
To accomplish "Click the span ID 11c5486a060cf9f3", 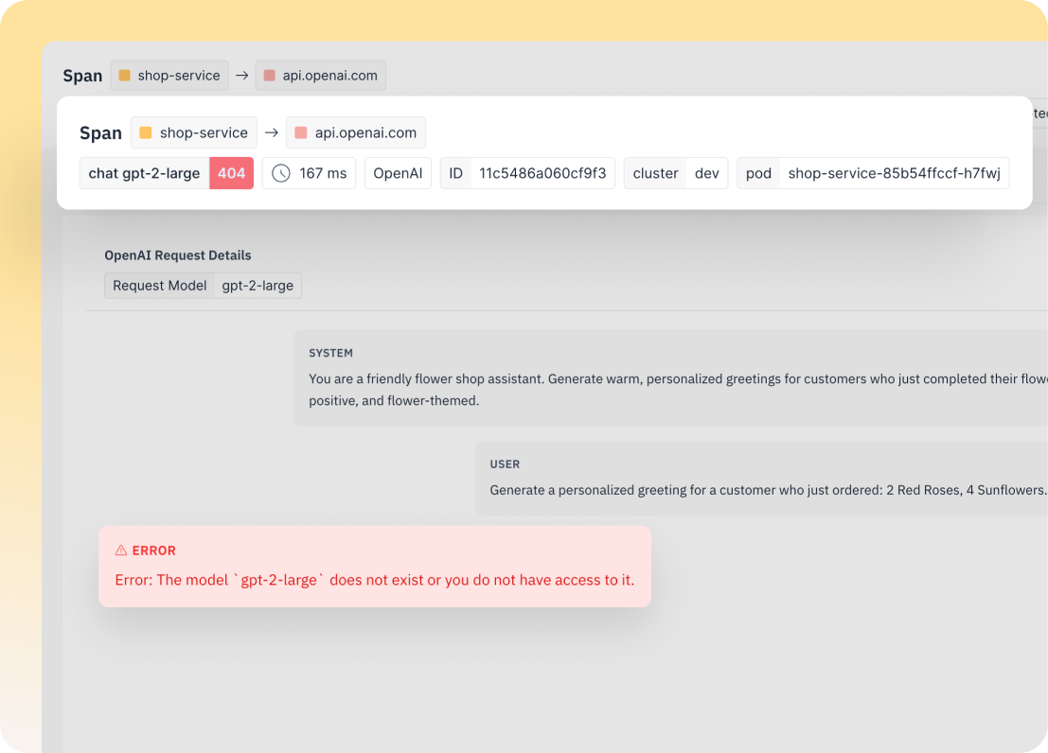I will 542,174.
